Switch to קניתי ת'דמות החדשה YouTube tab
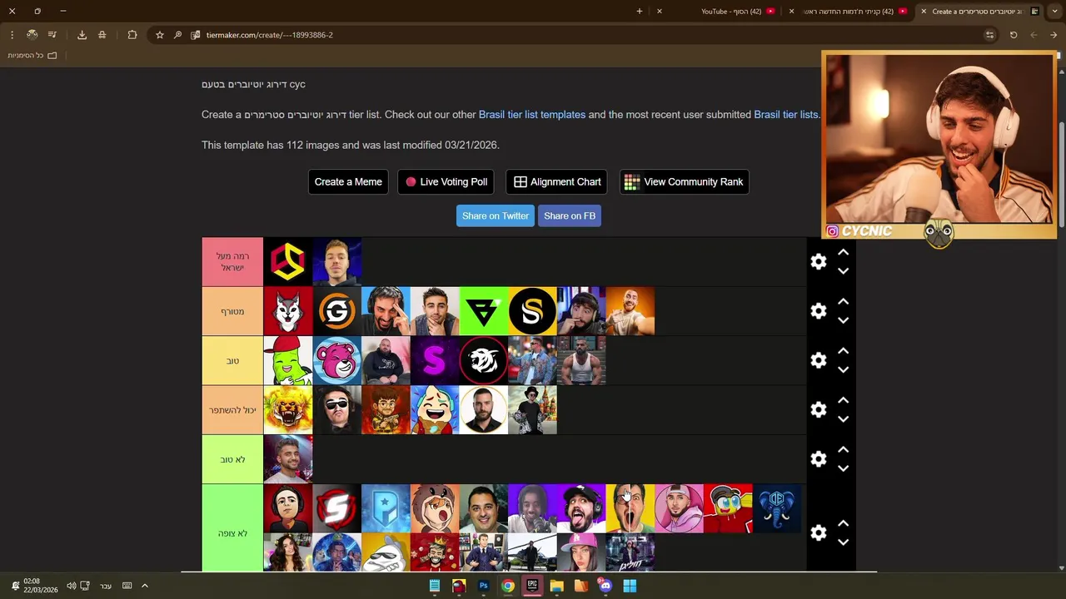Viewport: 1066px width, 599px height. [x=849, y=11]
